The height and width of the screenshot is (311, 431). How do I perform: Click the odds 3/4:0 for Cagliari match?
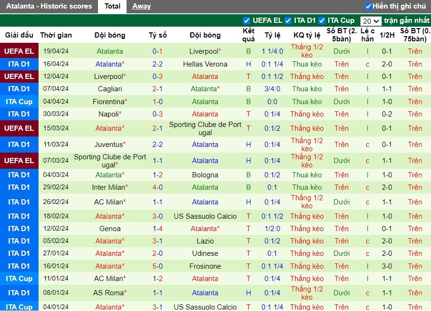[x=272, y=89]
